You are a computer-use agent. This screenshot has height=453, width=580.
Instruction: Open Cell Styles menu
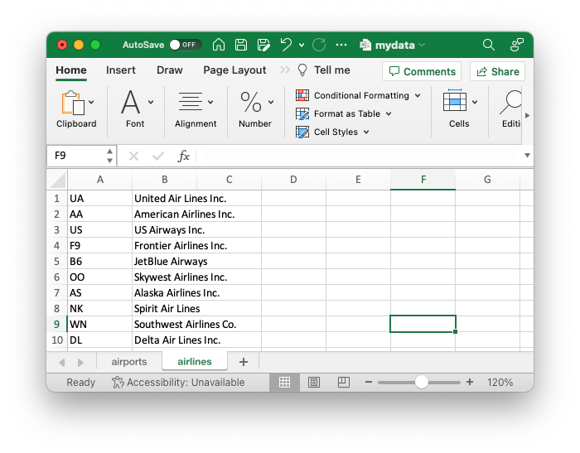(x=332, y=132)
